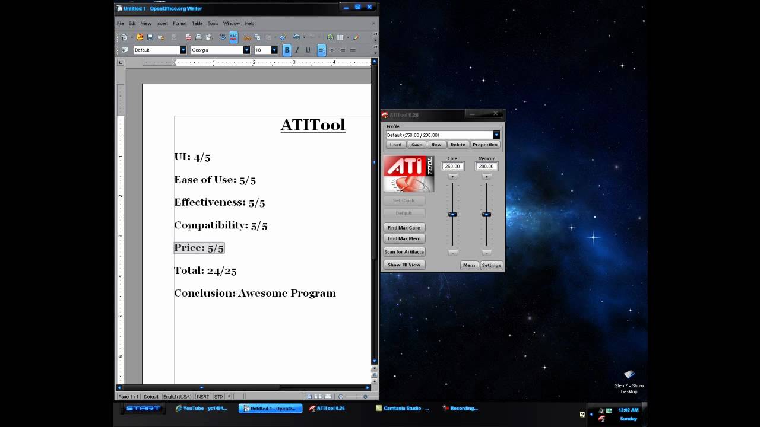Expand the Table icon dropdown arrow
The height and width of the screenshot is (427, 760).
(348, 37)
